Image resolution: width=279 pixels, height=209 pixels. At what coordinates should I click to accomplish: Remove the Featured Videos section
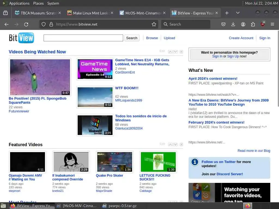(181, 144)
